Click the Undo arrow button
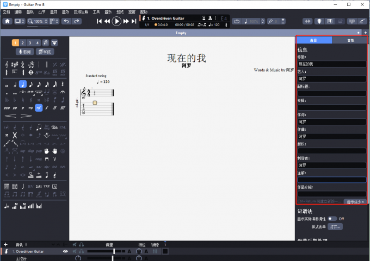The image size is (370, 261). pyautogui.click(x=66, y=21)
